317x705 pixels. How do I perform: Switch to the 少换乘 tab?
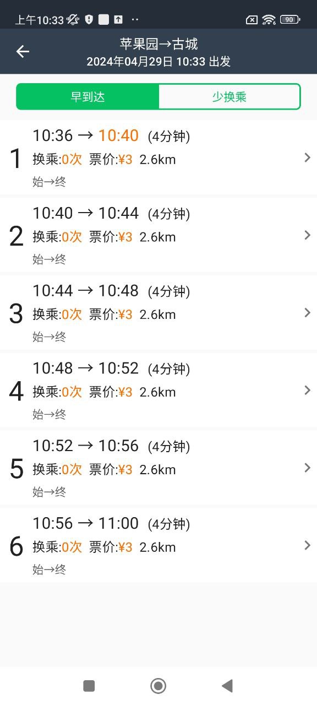(x=229, y=97)
